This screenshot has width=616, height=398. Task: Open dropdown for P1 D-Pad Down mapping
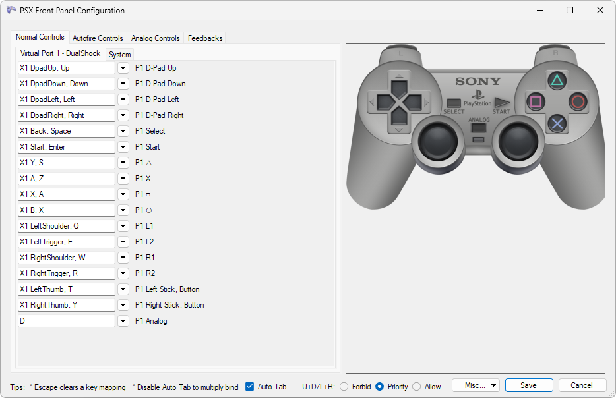(123, 84)
